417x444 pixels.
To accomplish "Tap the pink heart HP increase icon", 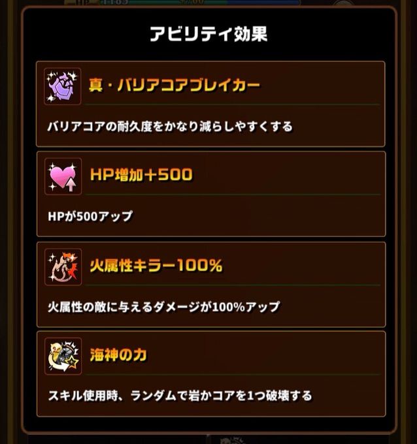I will (x=63, y=176).
